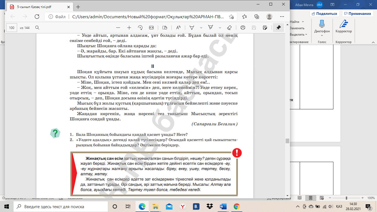Image resolution: width=377 pixels, height=212 pixels.
Task: Click Word zoom out minus button
Action: [x=330, y=198]
